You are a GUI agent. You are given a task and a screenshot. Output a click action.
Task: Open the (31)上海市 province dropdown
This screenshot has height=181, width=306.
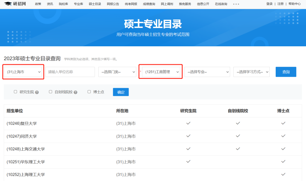(23, 72)
